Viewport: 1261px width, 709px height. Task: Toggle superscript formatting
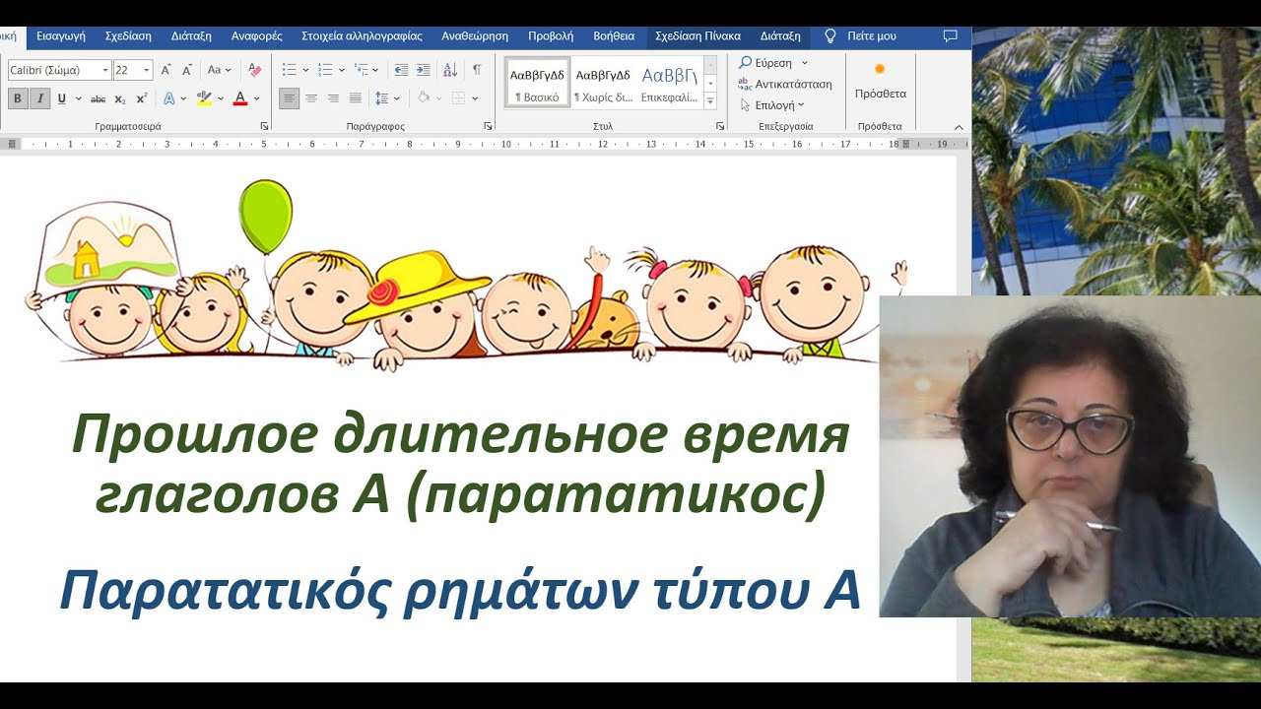coord(142,98)
